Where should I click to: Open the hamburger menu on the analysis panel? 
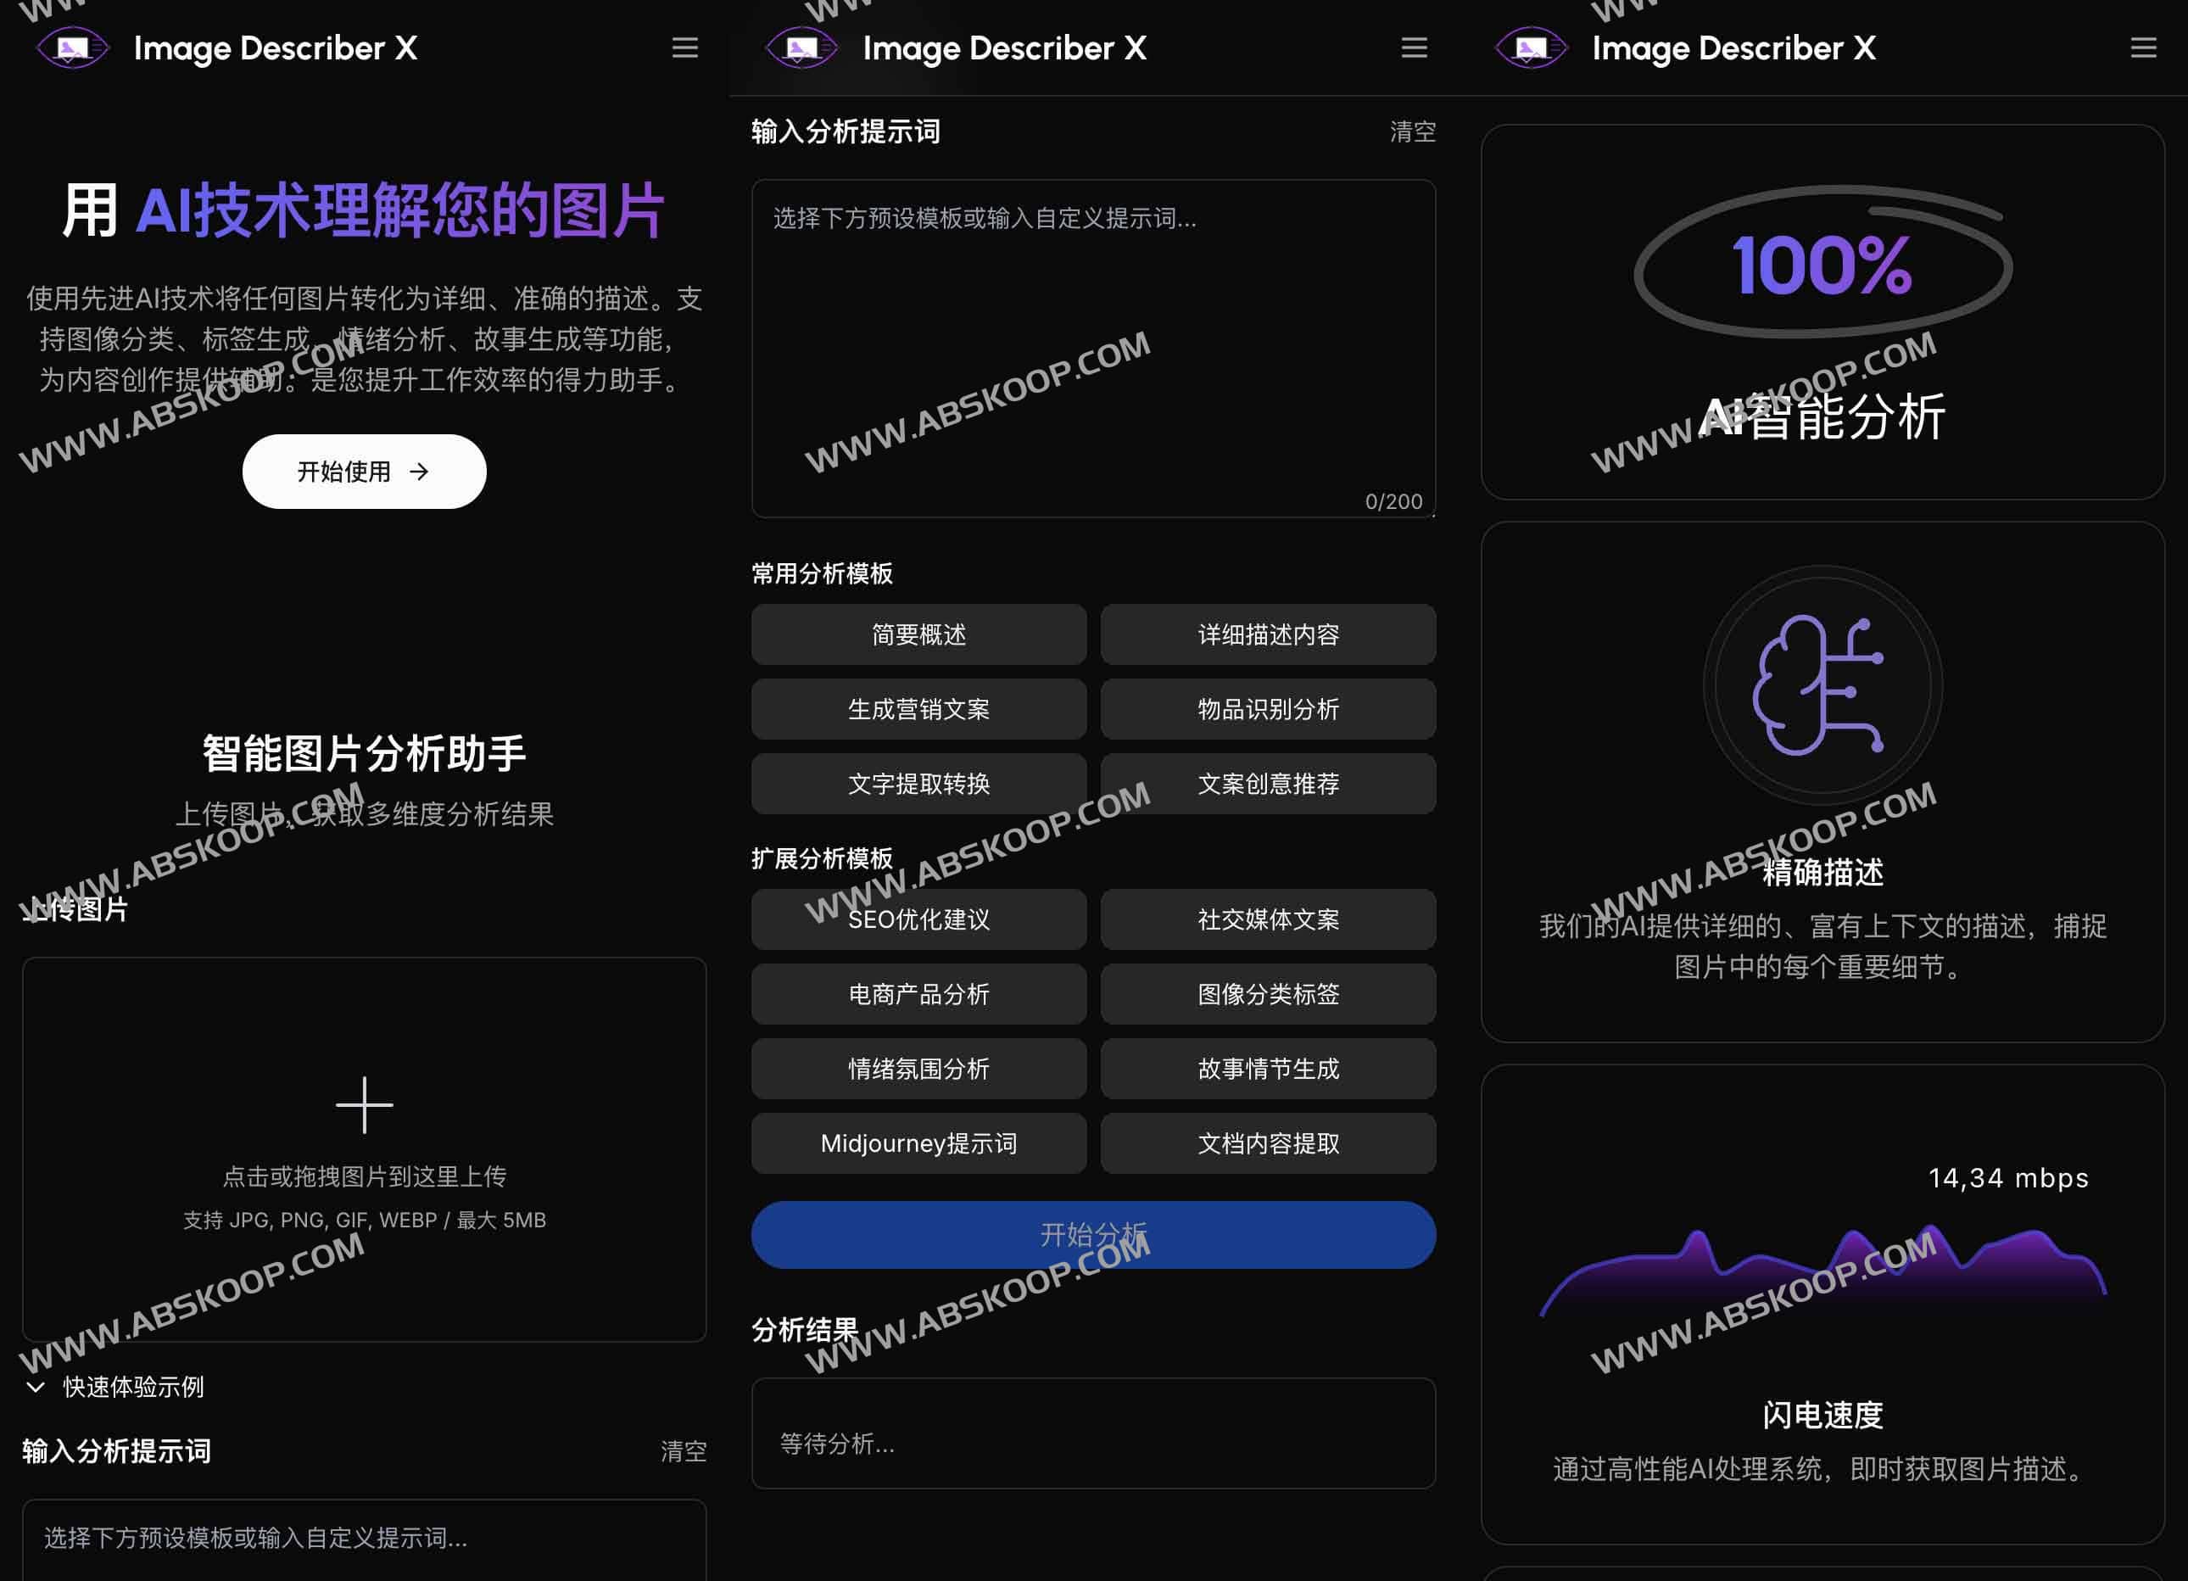tap(1415, 47)
